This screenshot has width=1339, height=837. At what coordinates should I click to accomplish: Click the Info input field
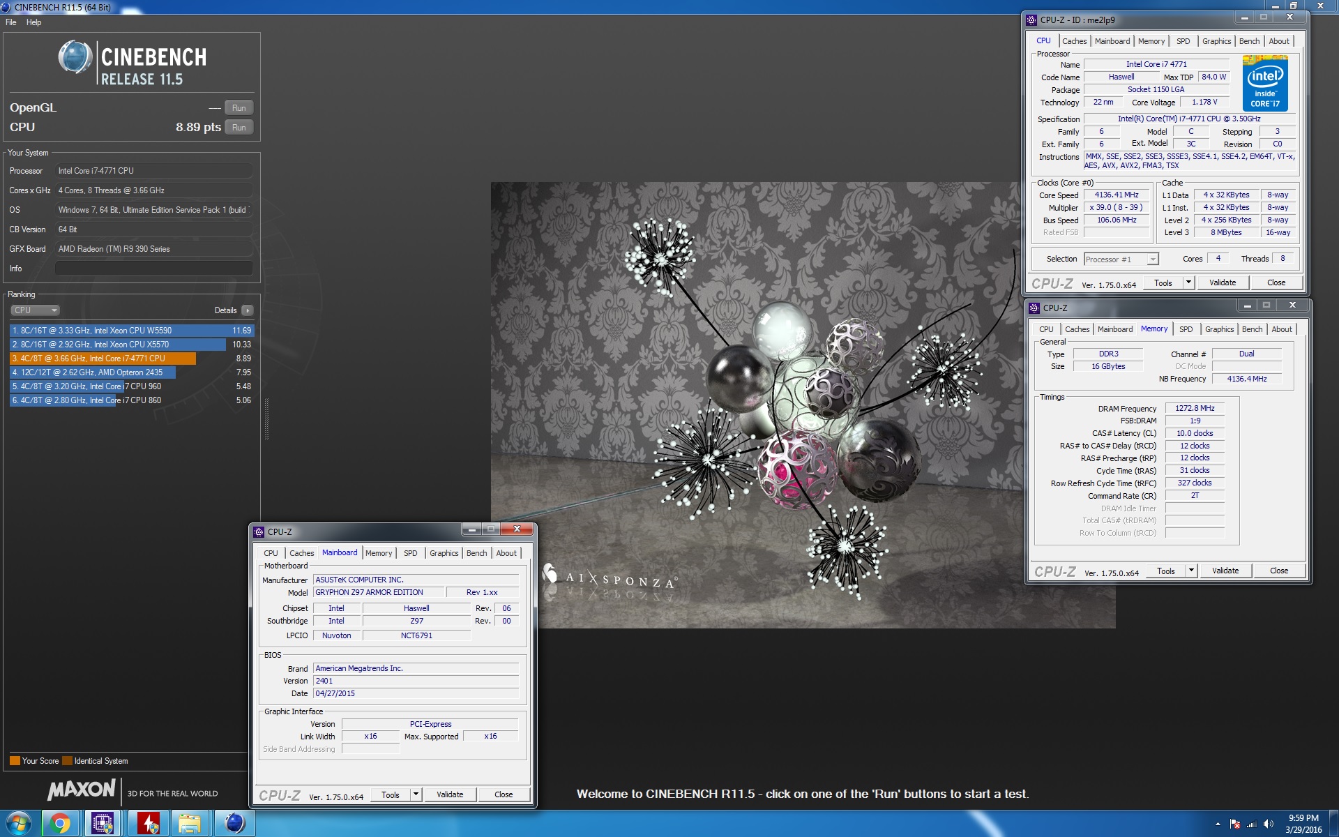click(x=154, y=269)
